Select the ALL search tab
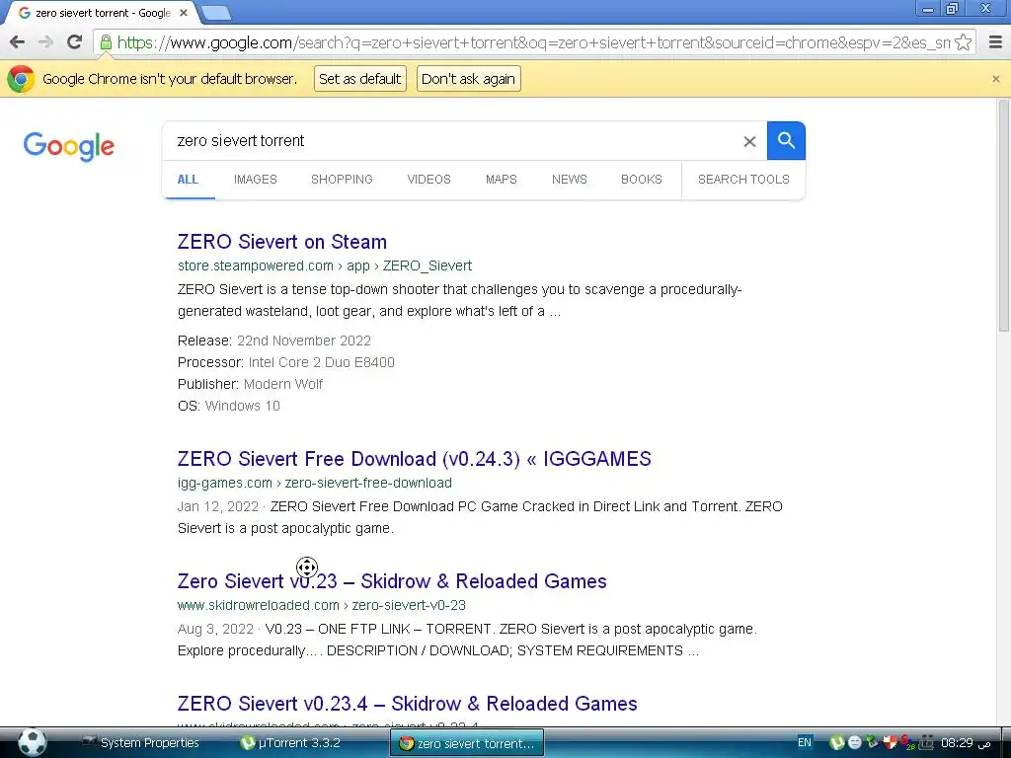 point(188,180)
